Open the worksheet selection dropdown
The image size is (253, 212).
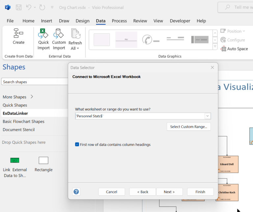point(208,116)
